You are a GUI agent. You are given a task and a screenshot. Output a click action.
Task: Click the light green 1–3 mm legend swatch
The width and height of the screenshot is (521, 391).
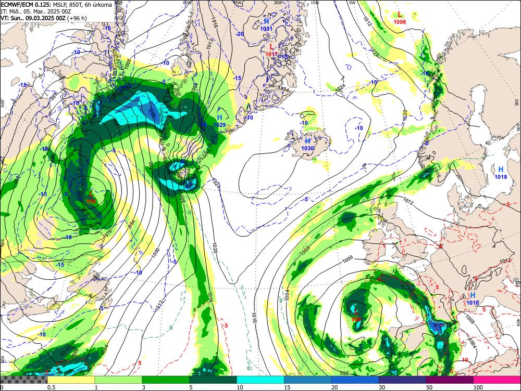(118, 380)
